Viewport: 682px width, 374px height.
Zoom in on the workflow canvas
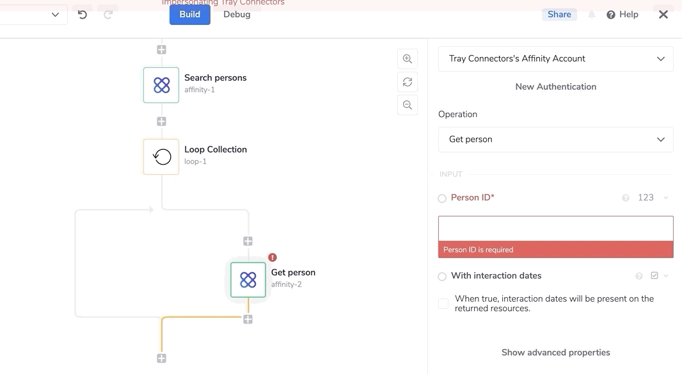(x=408, y=59)
